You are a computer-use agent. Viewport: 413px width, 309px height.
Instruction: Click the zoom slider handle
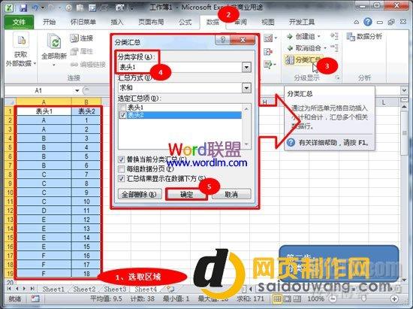point(363,299)
